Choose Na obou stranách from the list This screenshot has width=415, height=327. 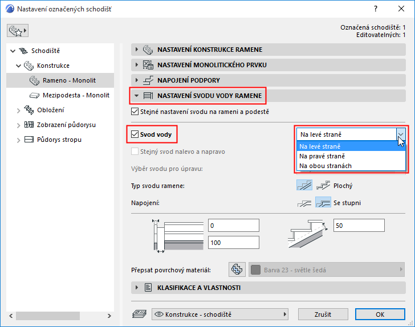(351, 166)
